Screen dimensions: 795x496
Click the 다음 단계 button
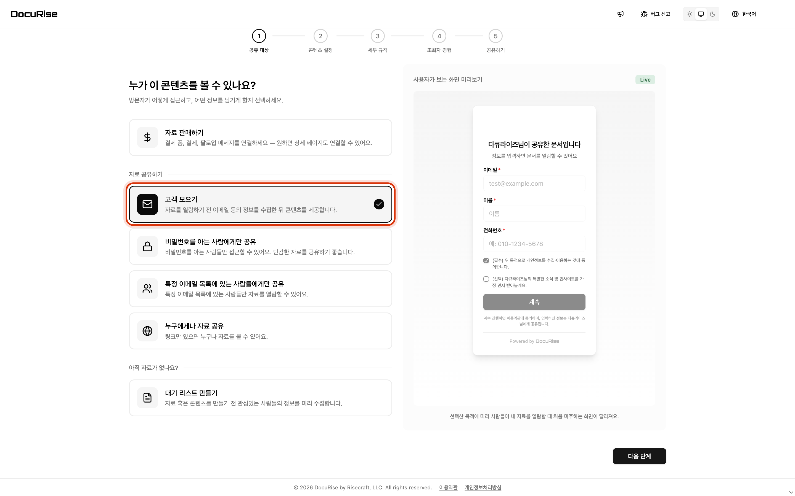[639, 456]
